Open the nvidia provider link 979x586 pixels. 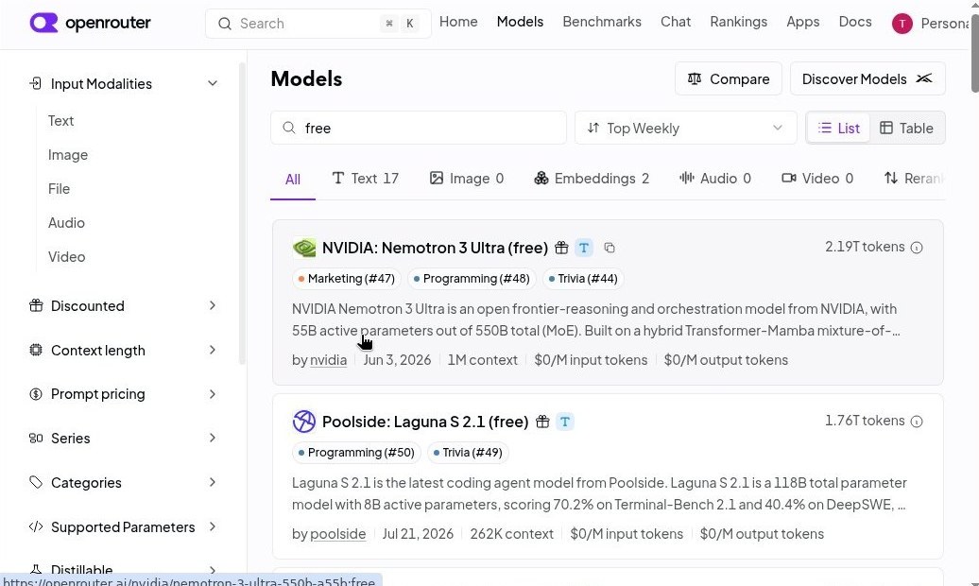pos(329,360)
